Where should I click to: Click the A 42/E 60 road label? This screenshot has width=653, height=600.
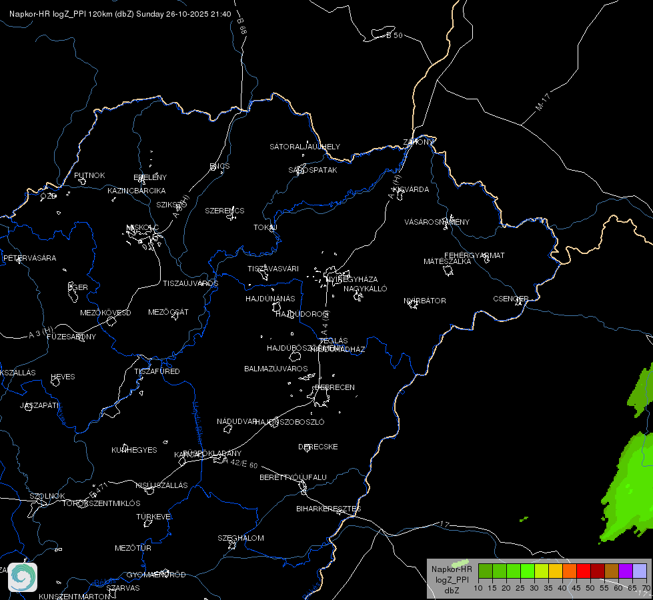[240, 463]
